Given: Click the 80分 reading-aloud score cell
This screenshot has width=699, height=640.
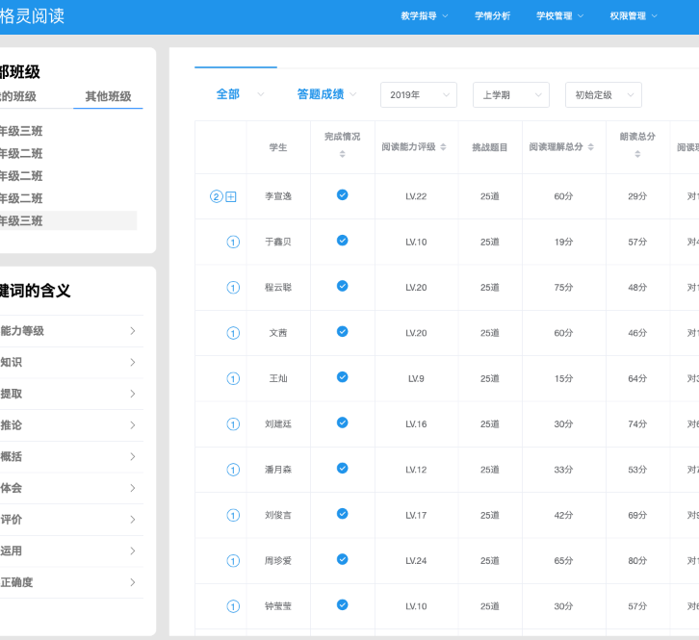Looking at the screenshot, I should 637,561.
